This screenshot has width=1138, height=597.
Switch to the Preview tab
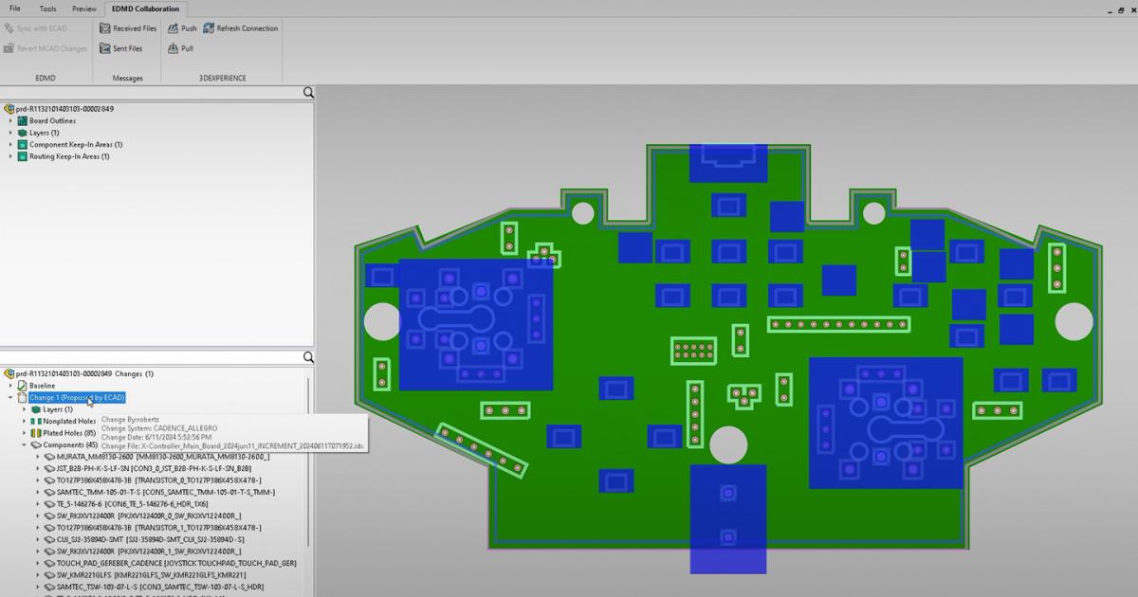click(x=84, y=9)
